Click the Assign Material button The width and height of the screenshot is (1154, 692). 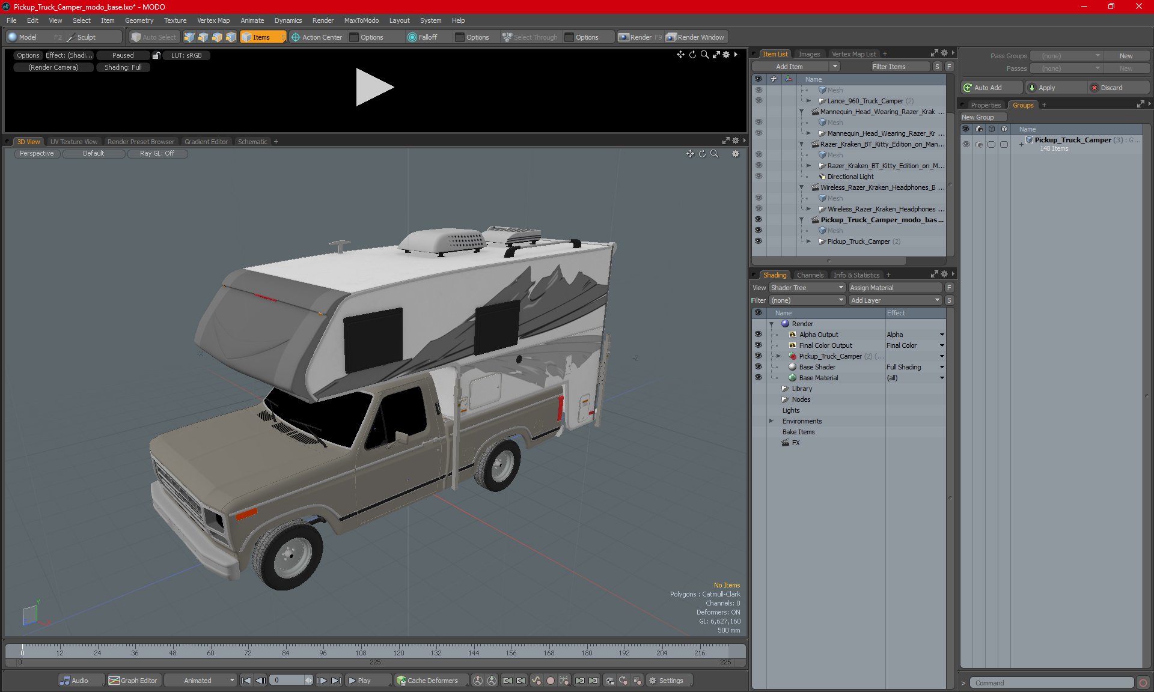(895, 288)
